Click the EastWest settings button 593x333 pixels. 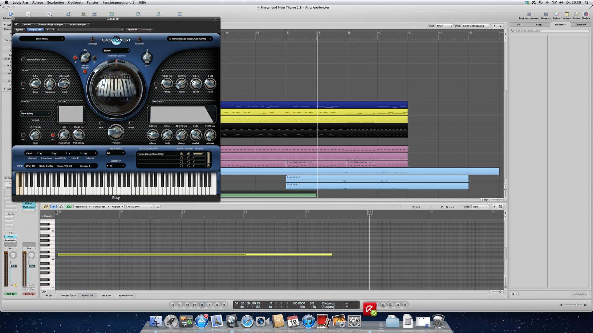(92, 39)
